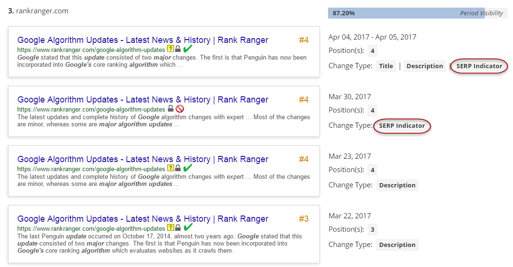Open the Google Algorithm Updates title in the Mar 23 result
This screenshot has height=267, width=513.
point(142,159)
